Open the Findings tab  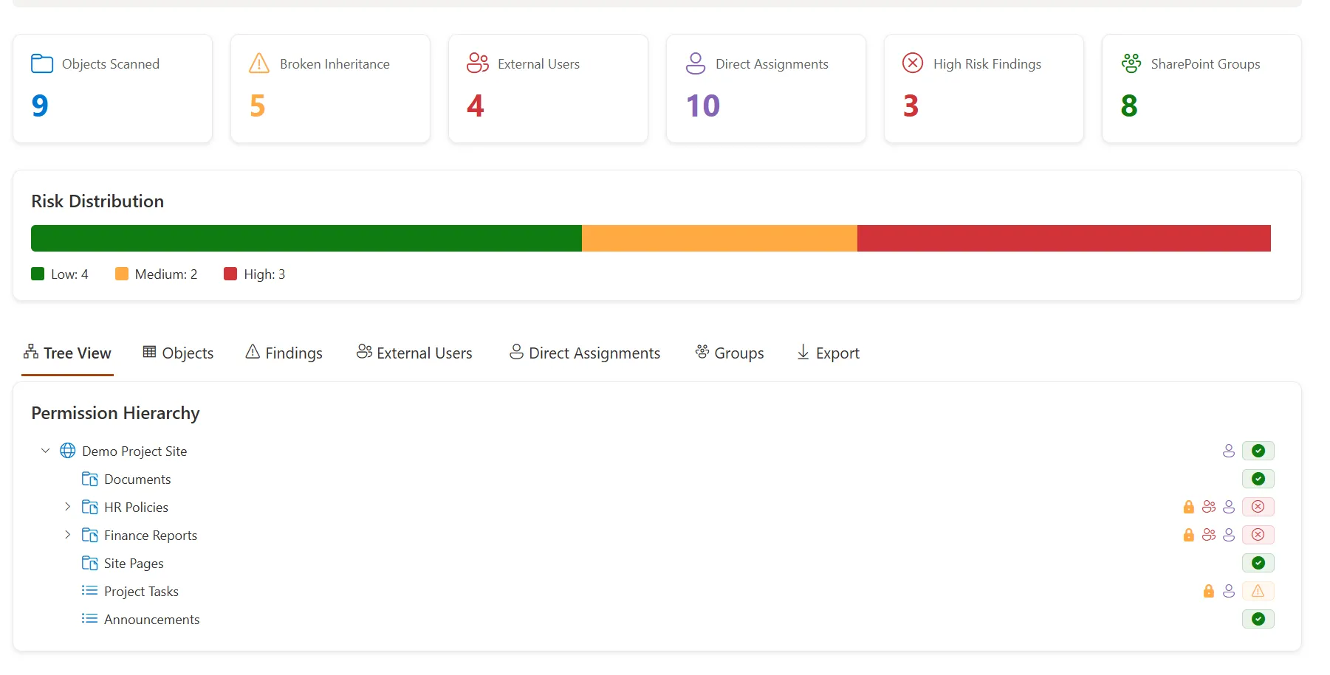click(x=284, y=353)
